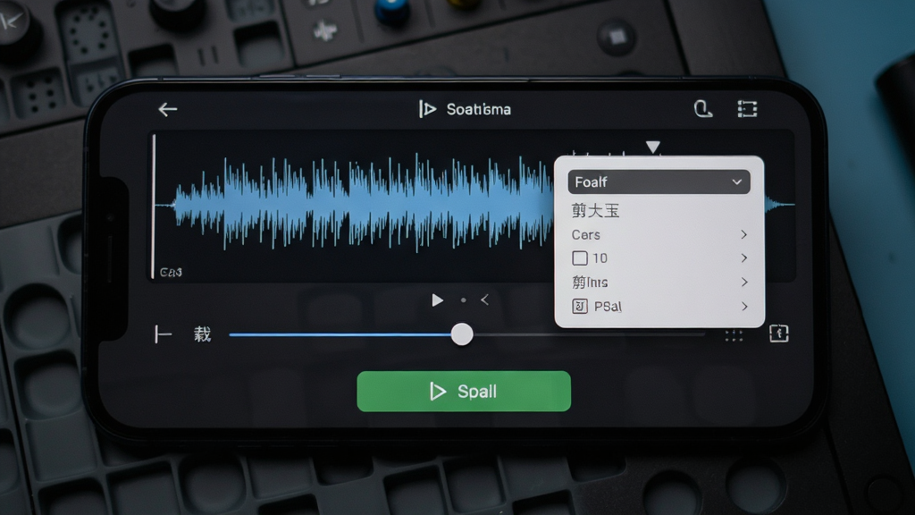This screenshot has width=915, height=515.
Task: Go back using the left arrow
Action: click(167, 109)
